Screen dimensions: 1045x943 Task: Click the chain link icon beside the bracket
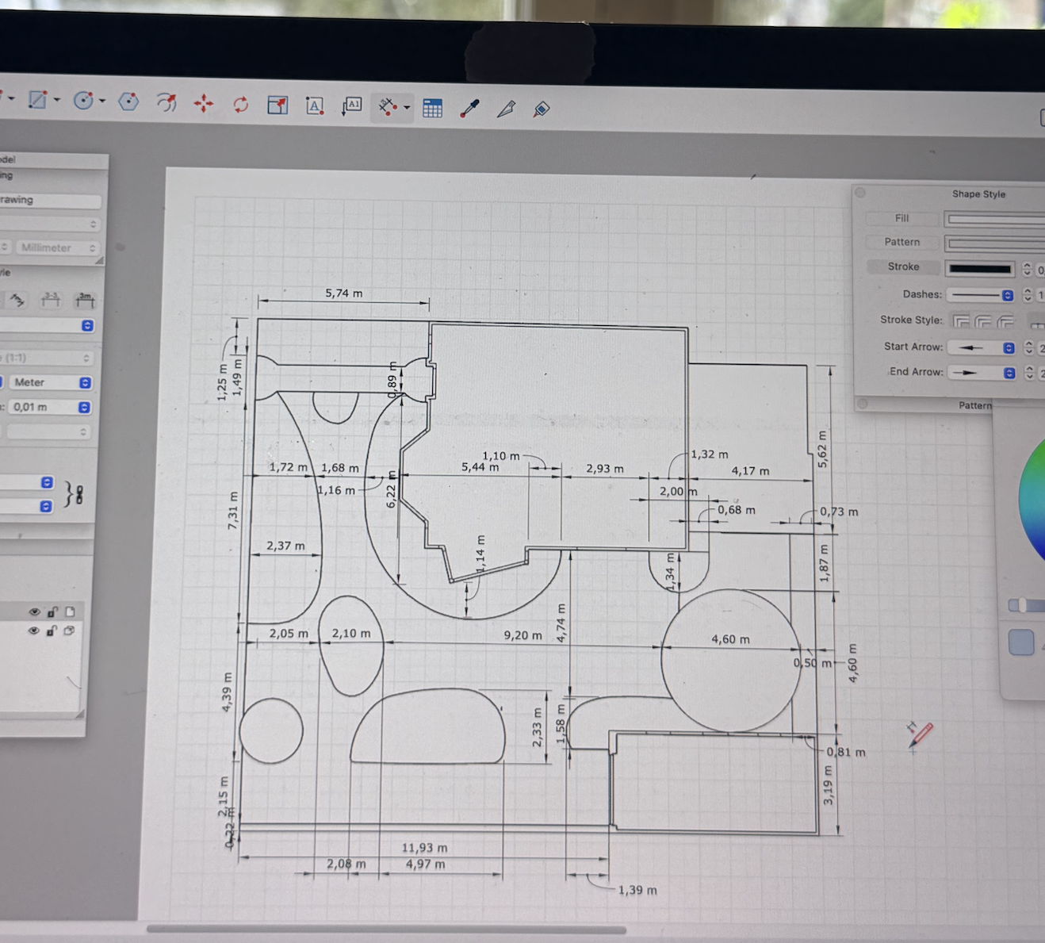78,496
